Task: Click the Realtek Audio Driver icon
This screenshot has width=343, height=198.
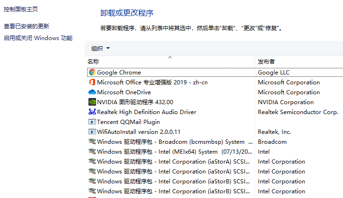Action: point(92,112)
